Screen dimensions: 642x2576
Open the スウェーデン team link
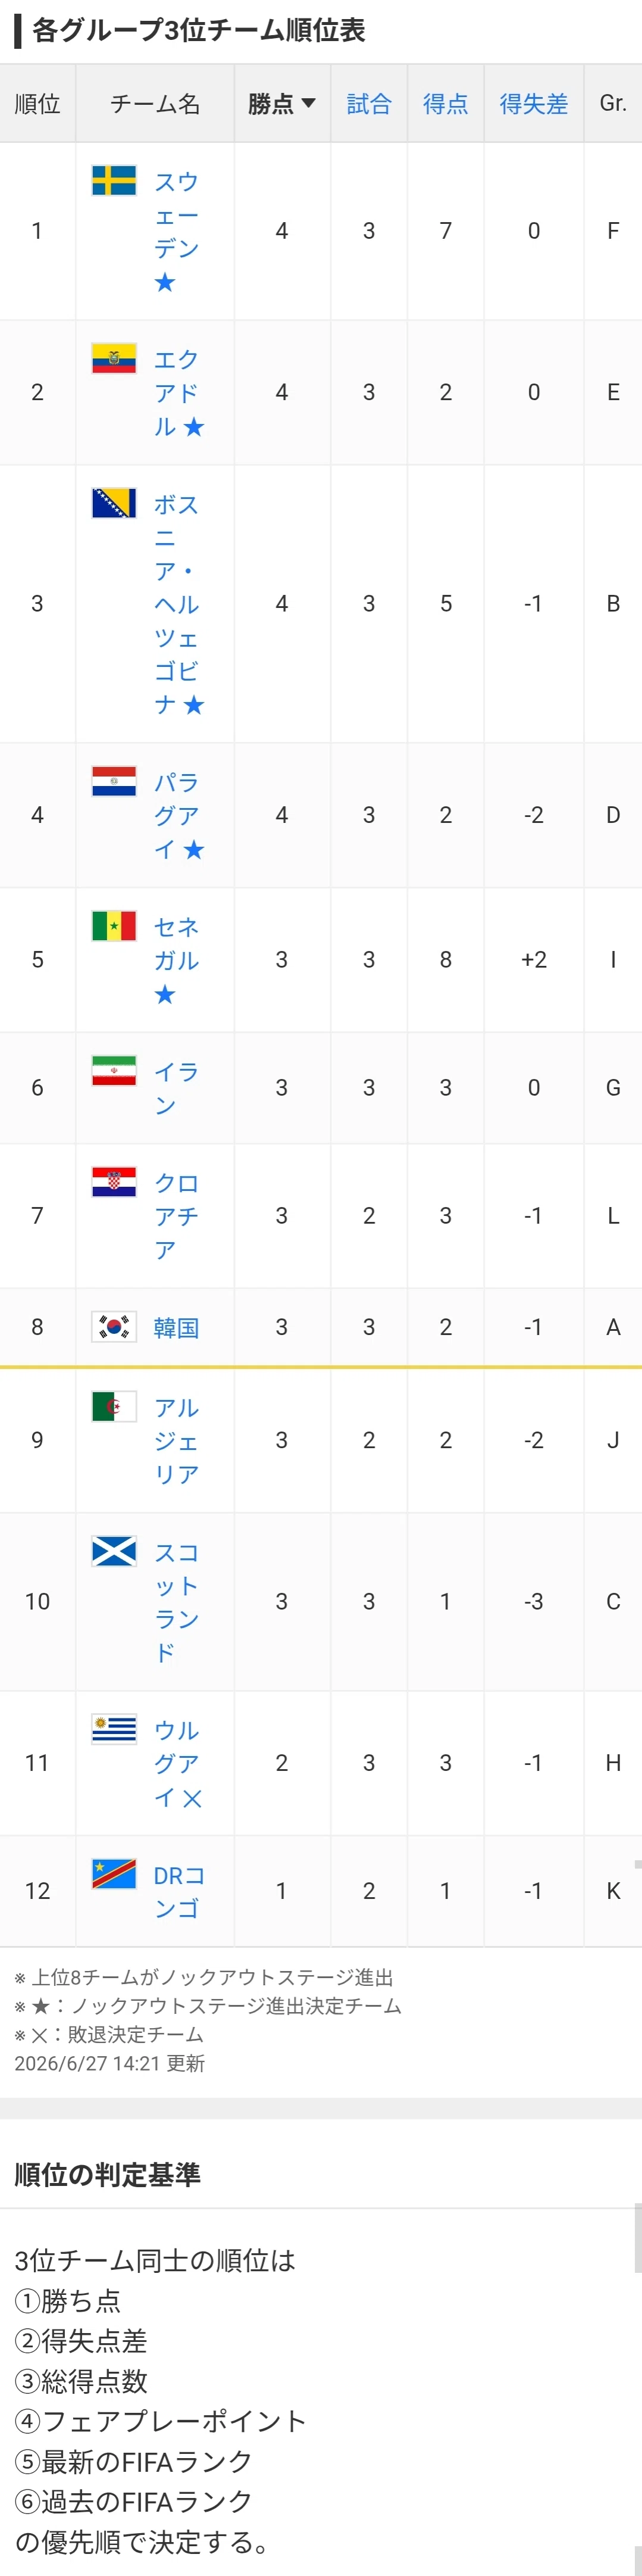(177, 231)
